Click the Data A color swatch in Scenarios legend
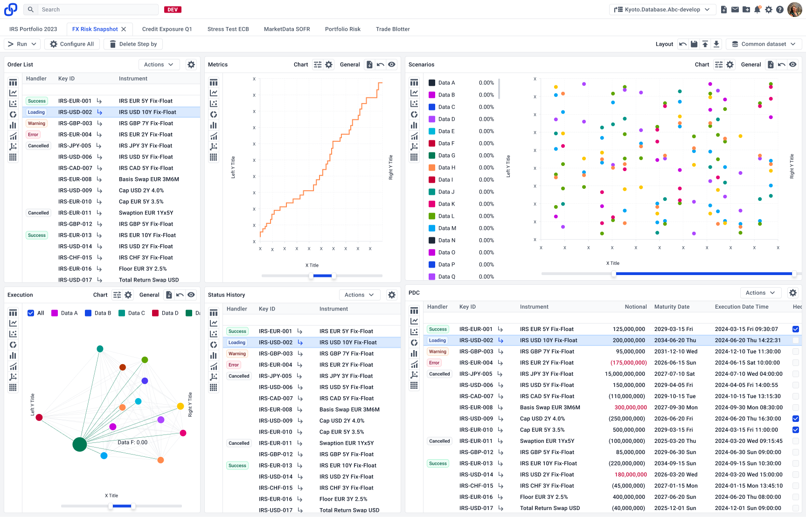The image size is (806, 517). click(x=432, y=83)
